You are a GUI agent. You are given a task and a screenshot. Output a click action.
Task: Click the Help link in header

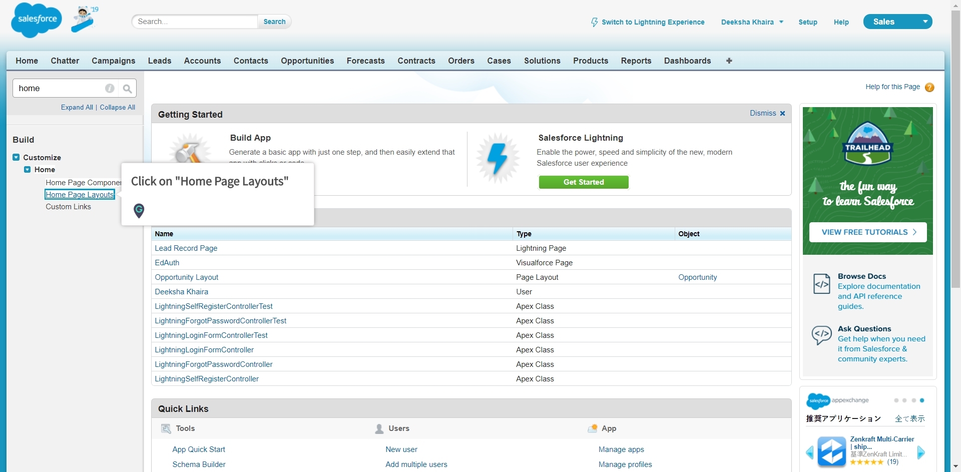tap(841, 22)
